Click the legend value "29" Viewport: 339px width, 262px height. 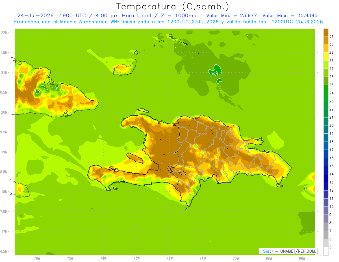click(x=331, y=52)
